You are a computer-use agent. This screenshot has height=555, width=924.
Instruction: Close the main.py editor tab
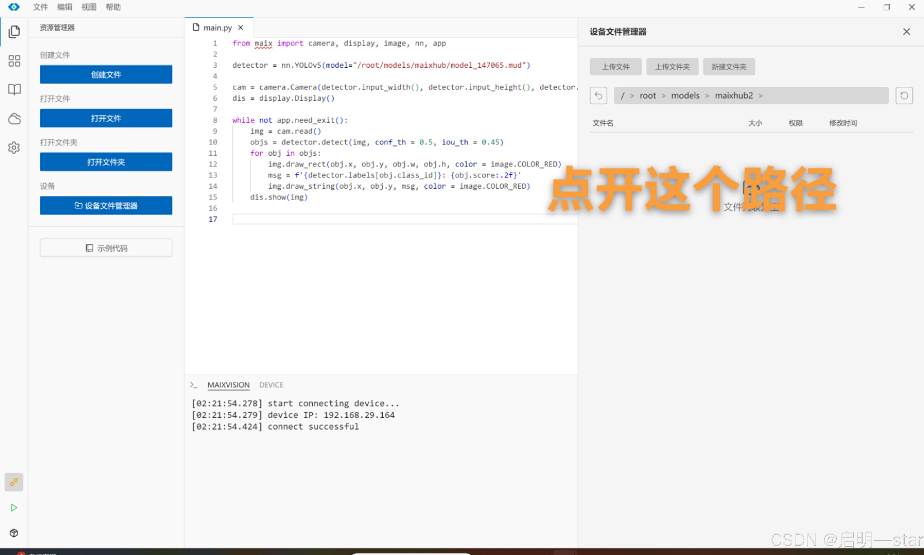pyautogui.click(x=241, y=28)
